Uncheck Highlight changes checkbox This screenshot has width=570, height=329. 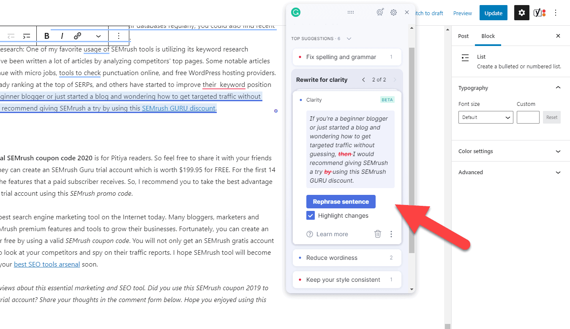point(311,216)
